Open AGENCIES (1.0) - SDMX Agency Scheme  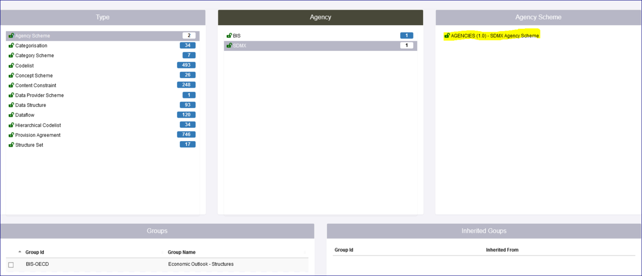[x=495, y=36]
